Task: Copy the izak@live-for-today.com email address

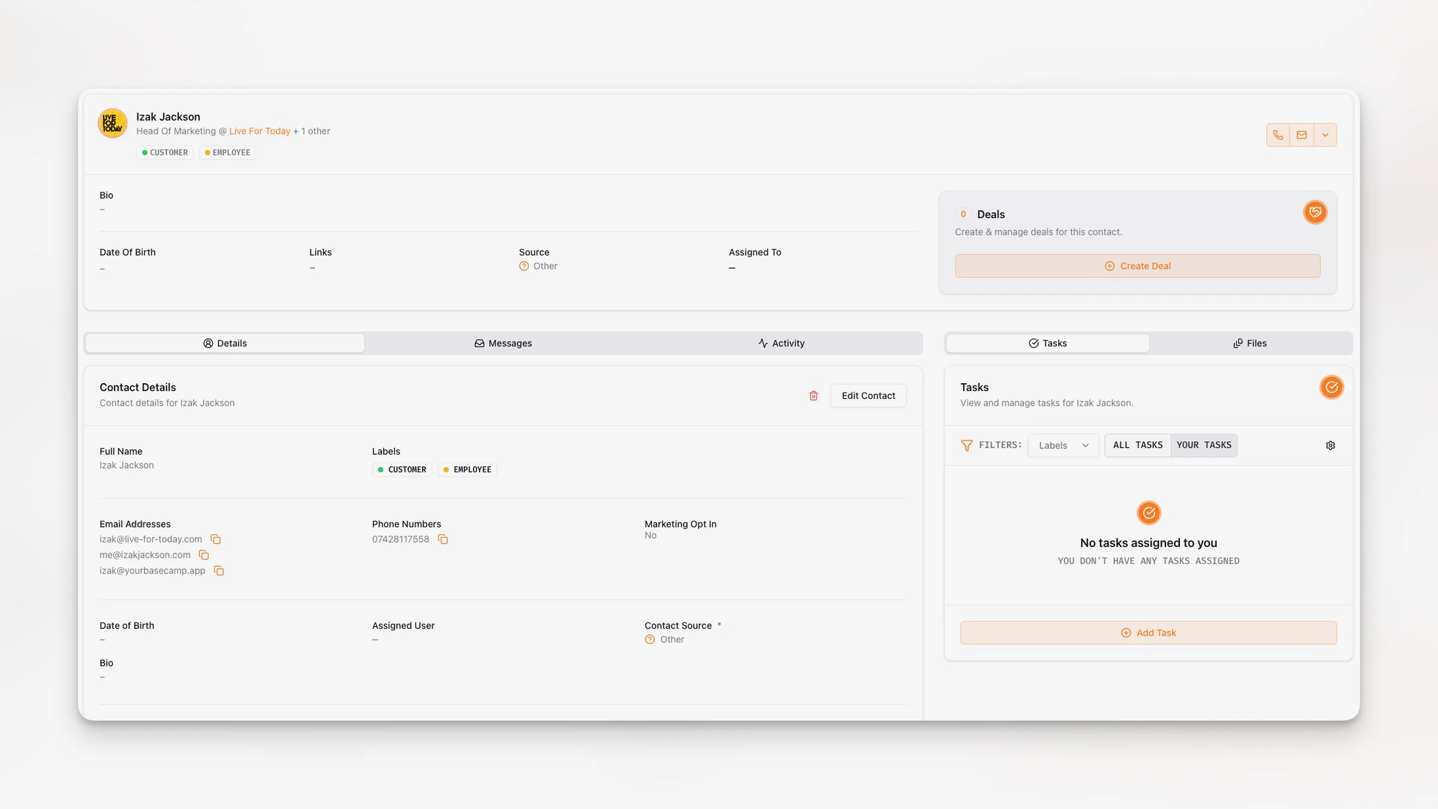Action: pyautogui.click(x=215, y=539)
